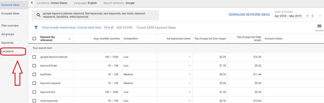Screen dimensions: 324x103
Task: Check the keyword finder row
Action: [34, 66]
